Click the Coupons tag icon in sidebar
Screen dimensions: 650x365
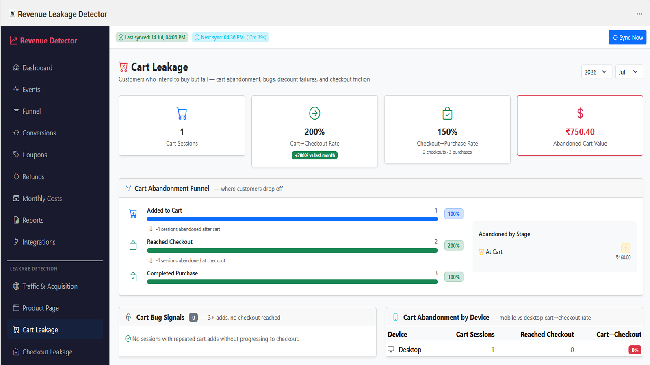pyautogui.click(x=16, y=154)
